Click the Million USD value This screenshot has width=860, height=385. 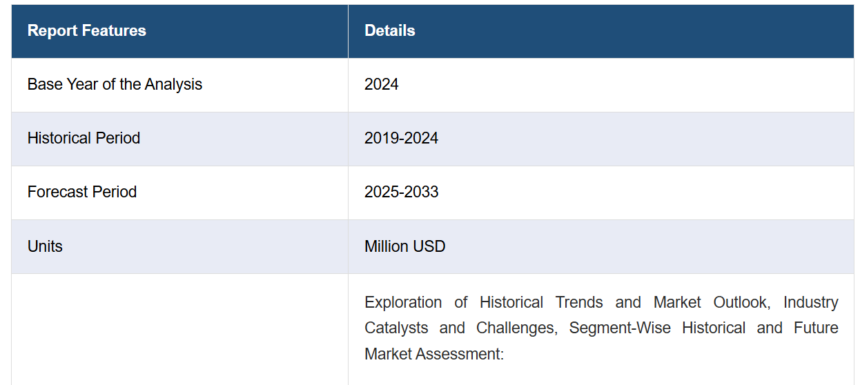(404, 246)
